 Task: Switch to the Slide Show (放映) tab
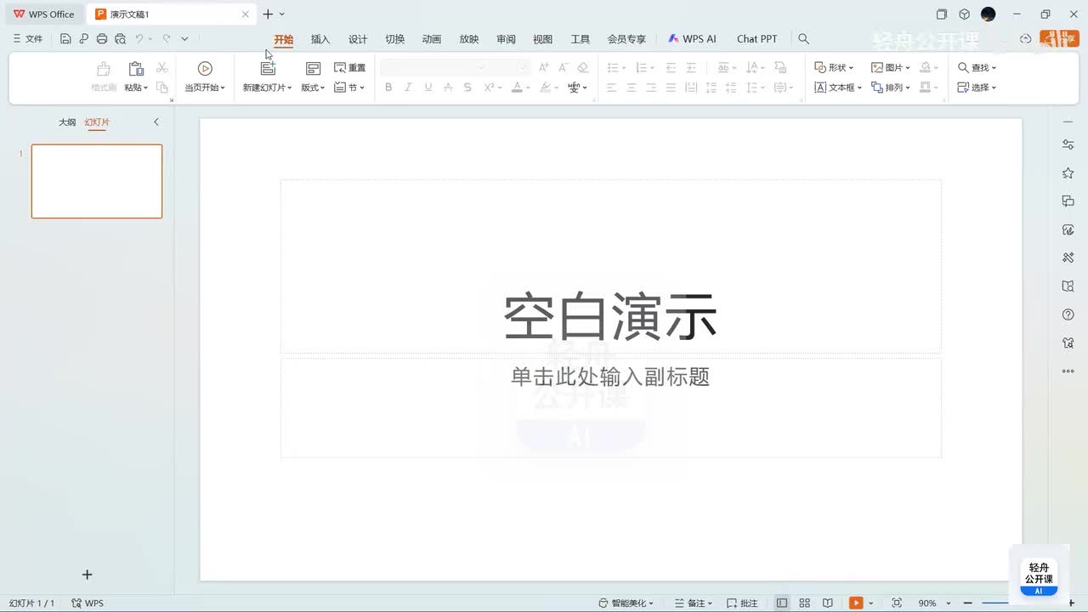469,39
